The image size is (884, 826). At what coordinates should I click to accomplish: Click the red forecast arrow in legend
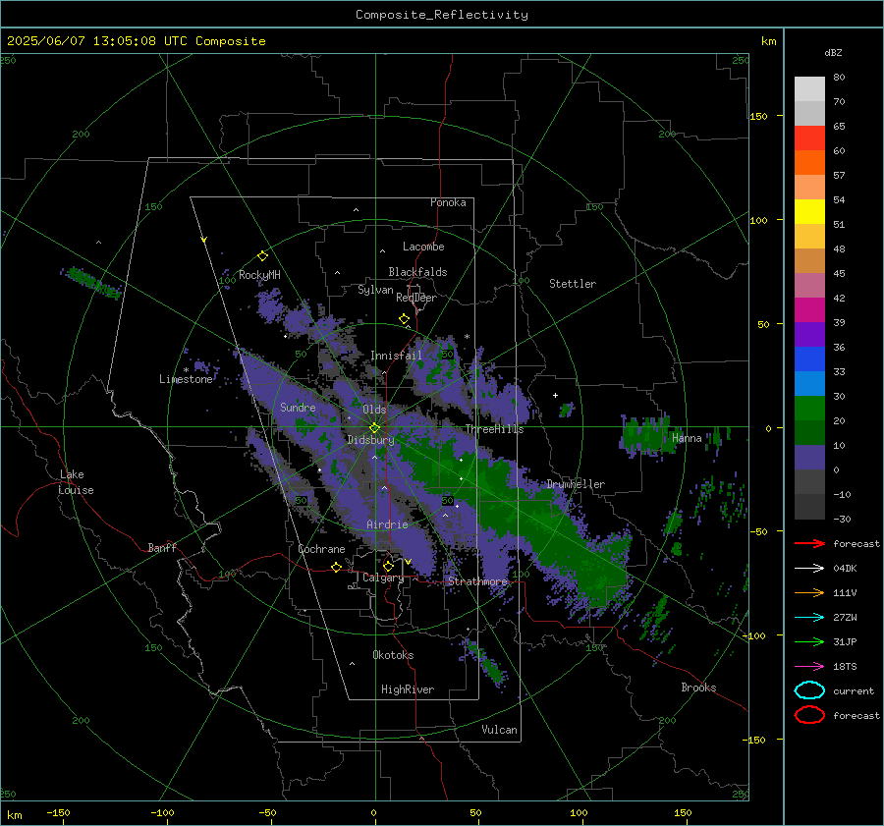(x=809, y=543)
